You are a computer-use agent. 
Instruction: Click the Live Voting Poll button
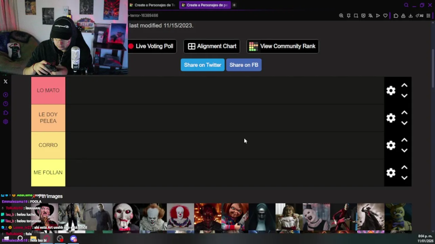(152, 46)
